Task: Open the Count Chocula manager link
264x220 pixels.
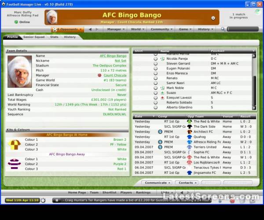Action: tap(115, 75)
